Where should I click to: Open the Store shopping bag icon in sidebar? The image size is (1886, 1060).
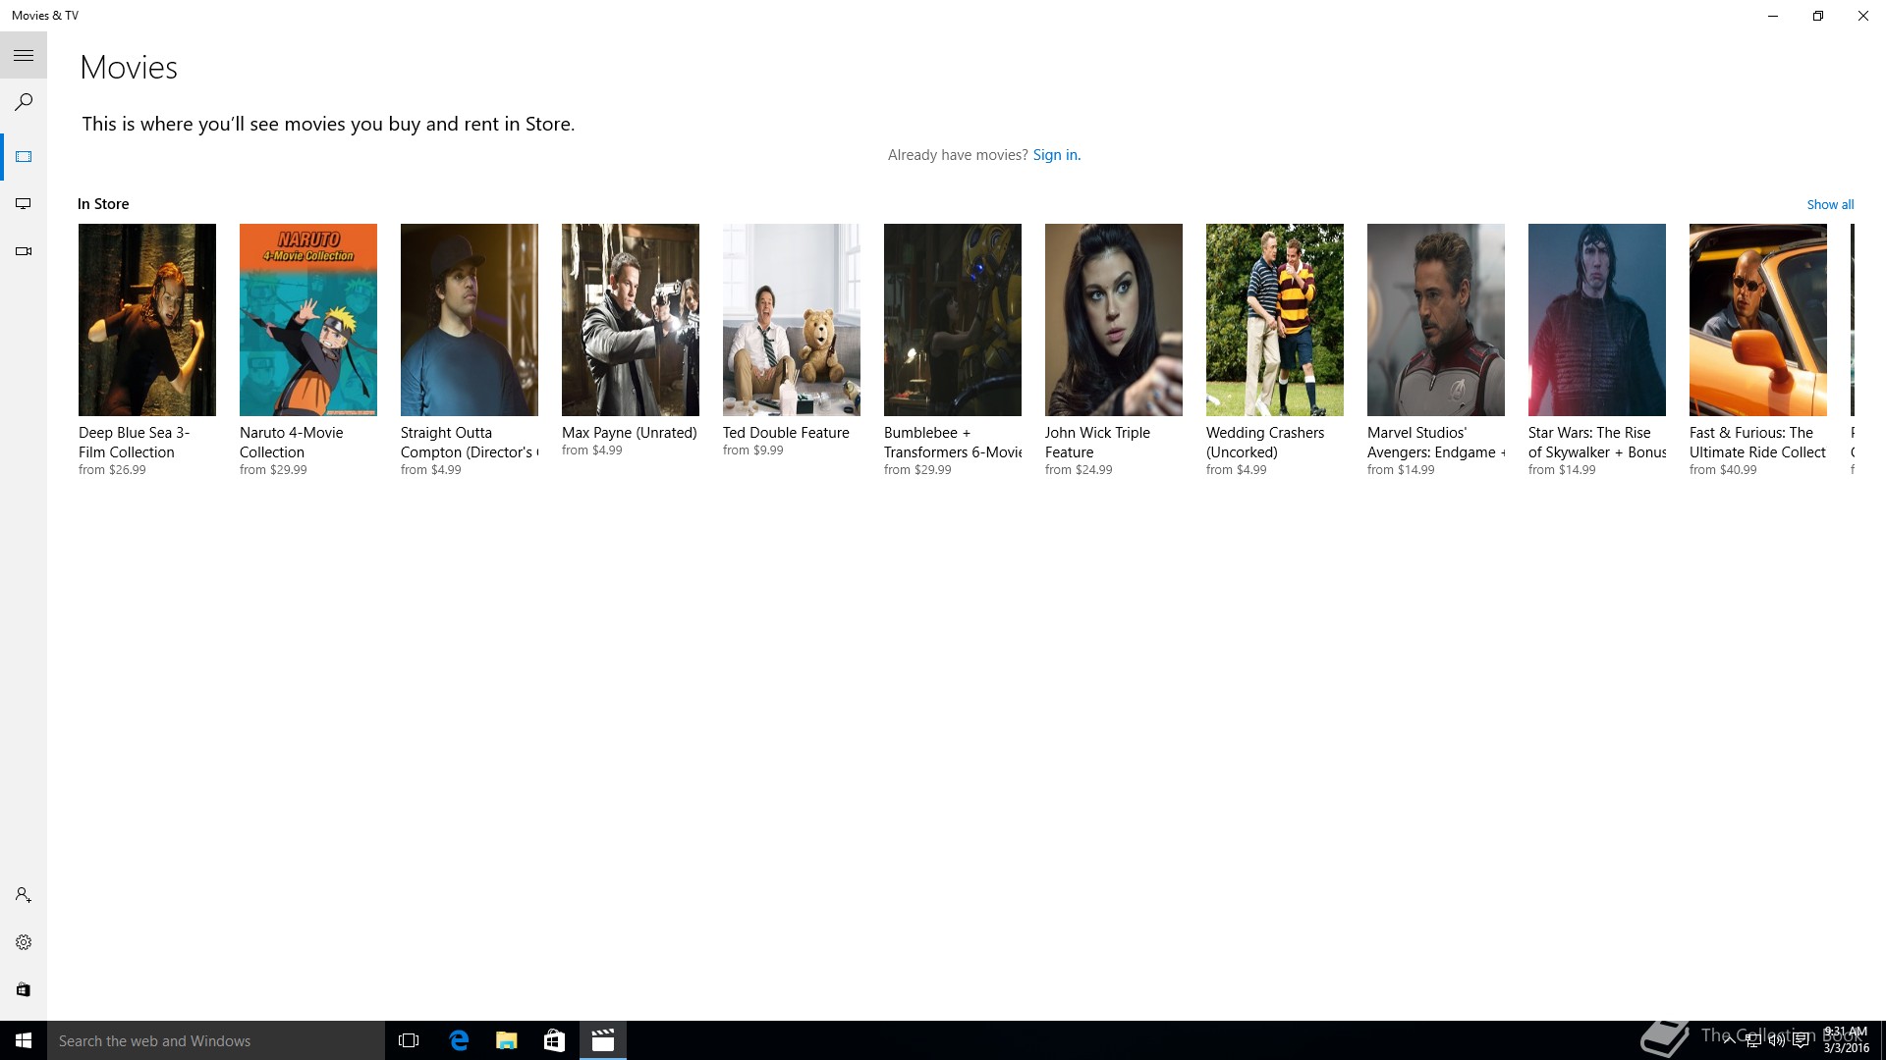(x=24, y=989)
